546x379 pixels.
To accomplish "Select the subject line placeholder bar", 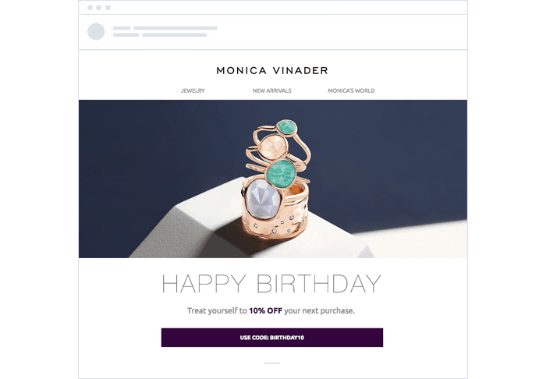I will click(x=175, y=35).
